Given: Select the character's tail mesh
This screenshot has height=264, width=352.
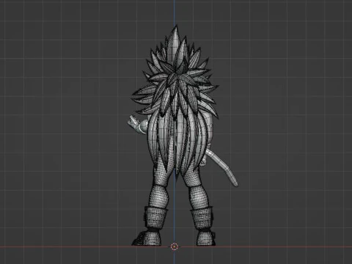Looking at the screenshot, I should (222, 167).
